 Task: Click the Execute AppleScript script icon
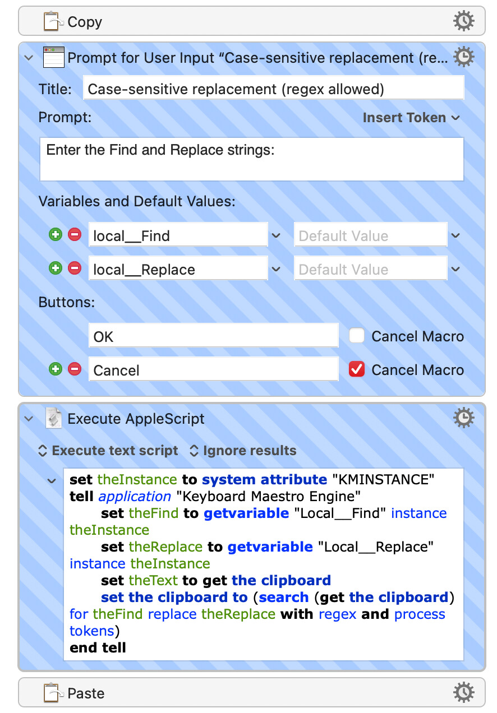point(53,419)
